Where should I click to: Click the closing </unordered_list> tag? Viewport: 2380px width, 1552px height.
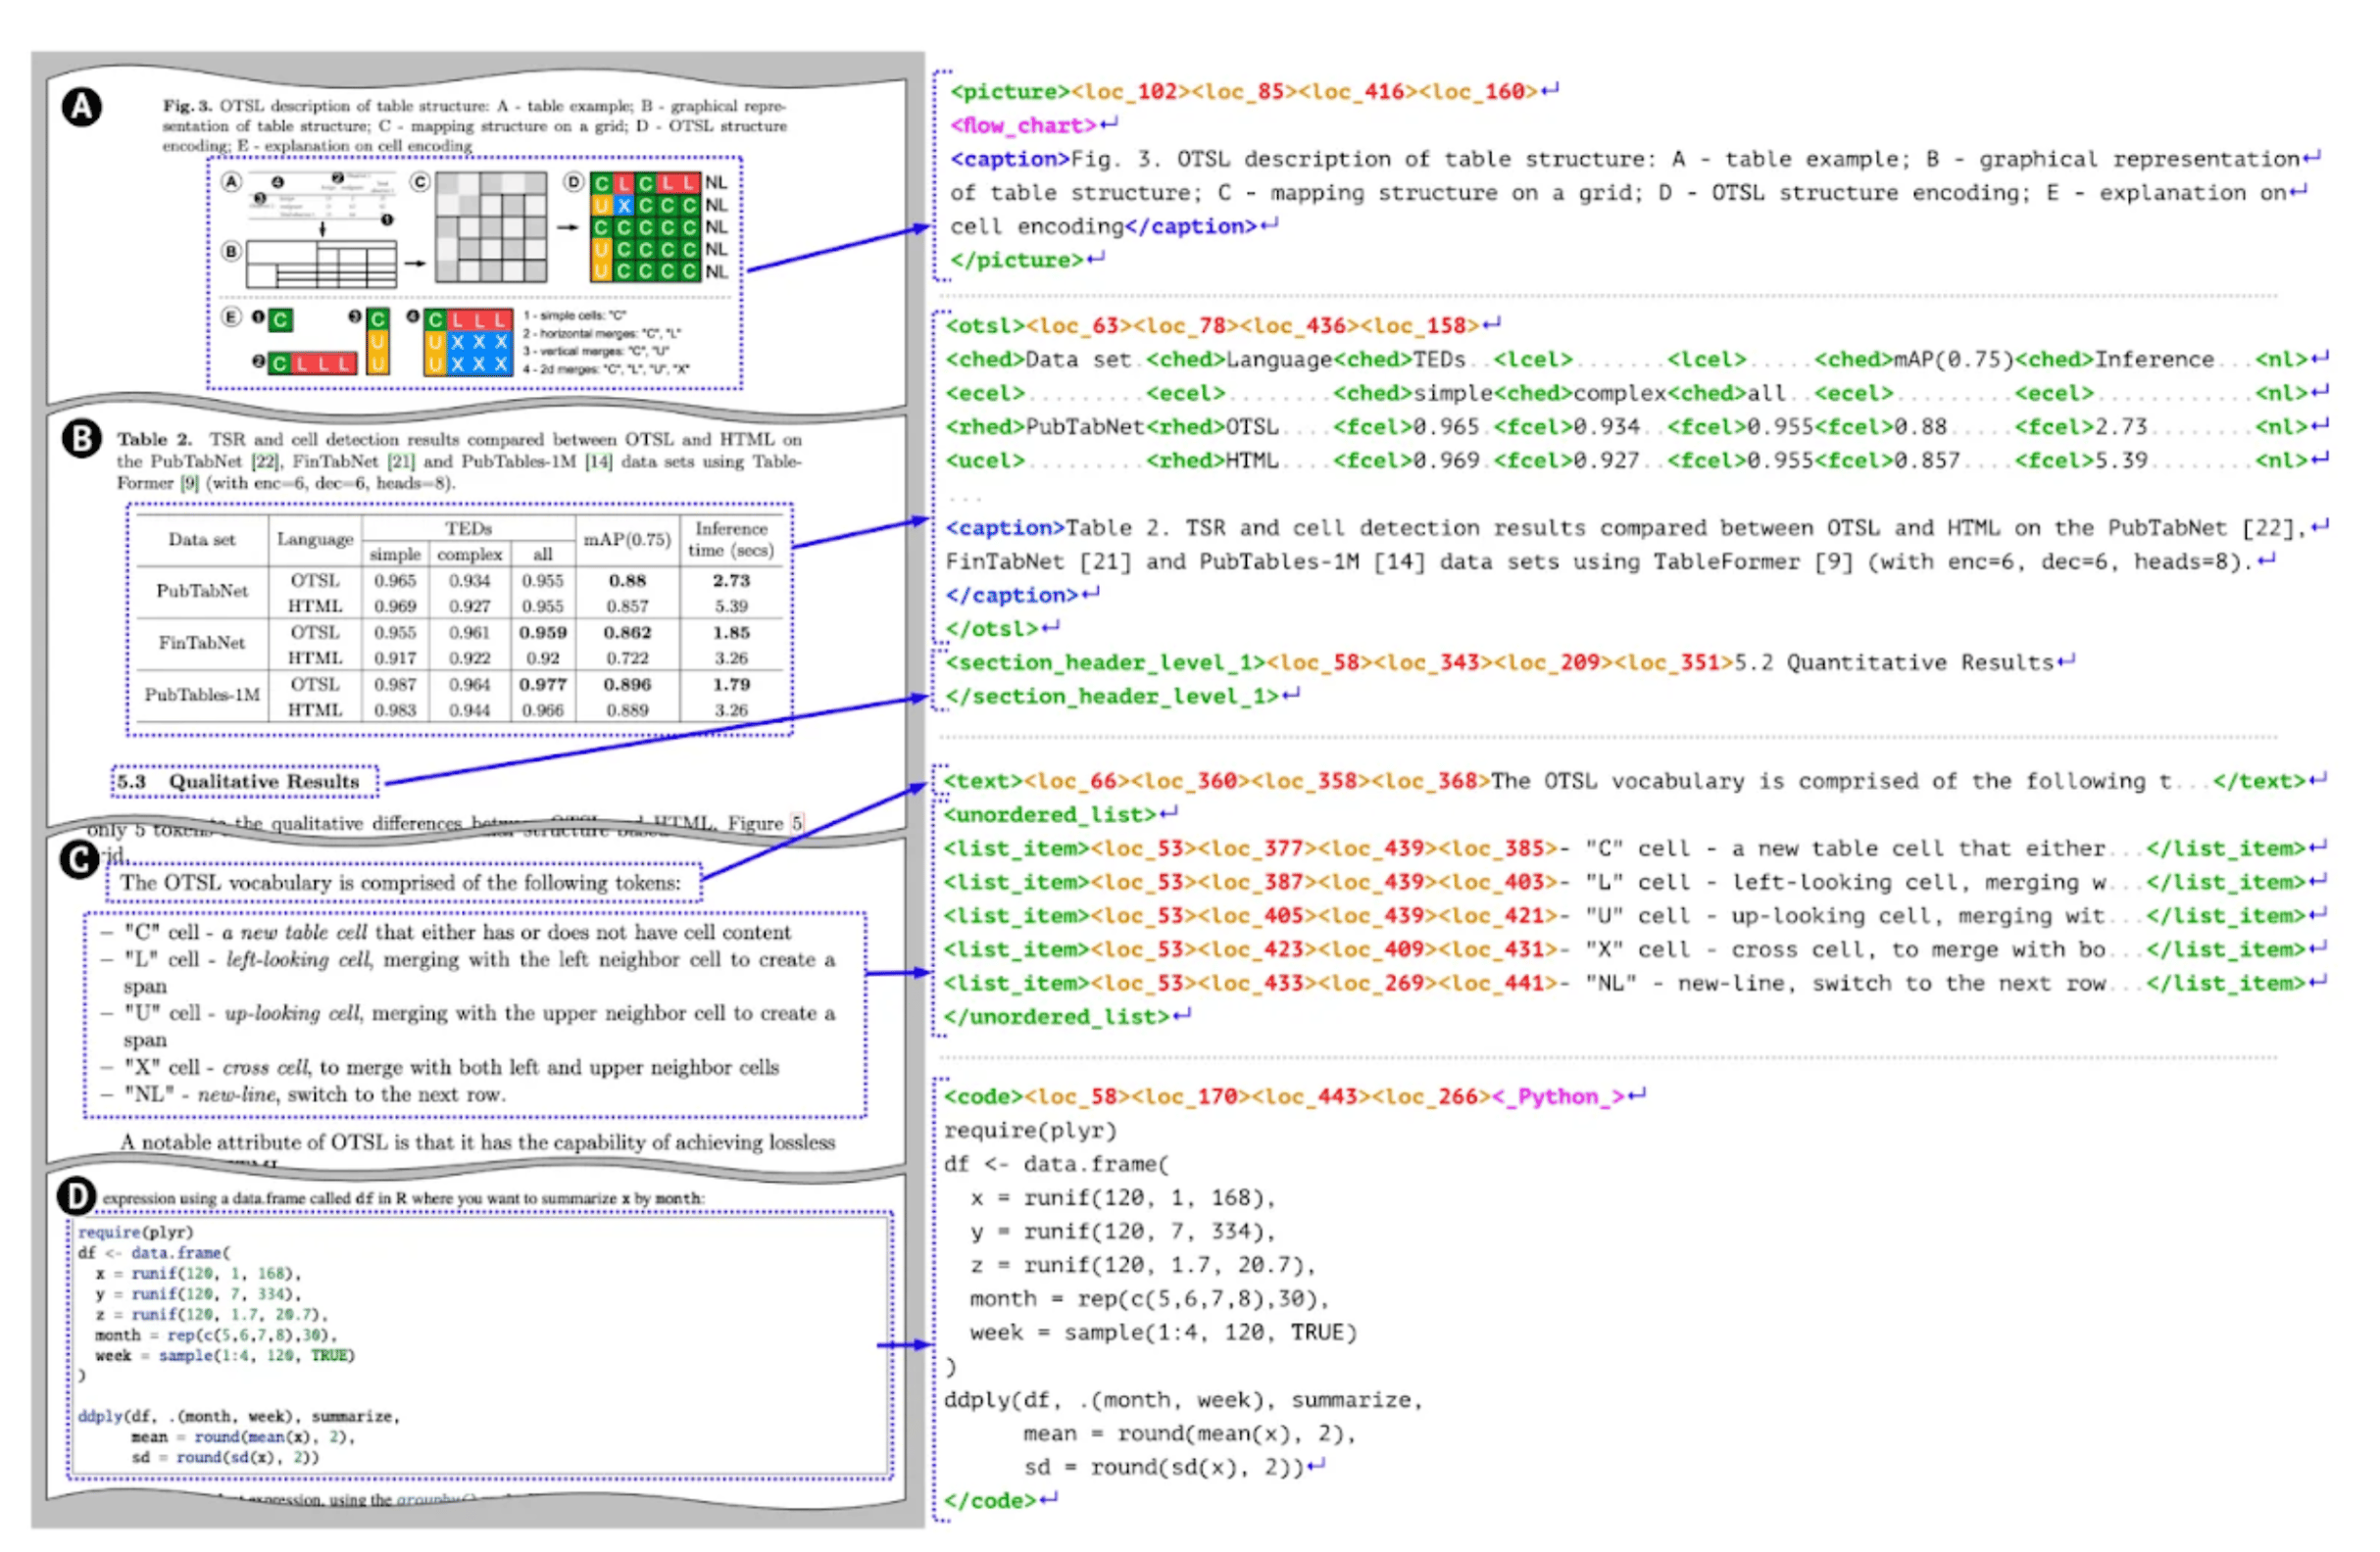[1056, 1016]
